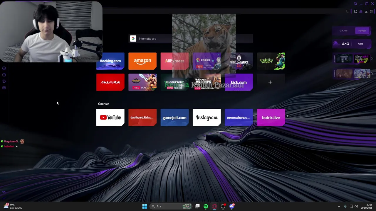Click Dogukann5 chat username

[x=11, y=142]
